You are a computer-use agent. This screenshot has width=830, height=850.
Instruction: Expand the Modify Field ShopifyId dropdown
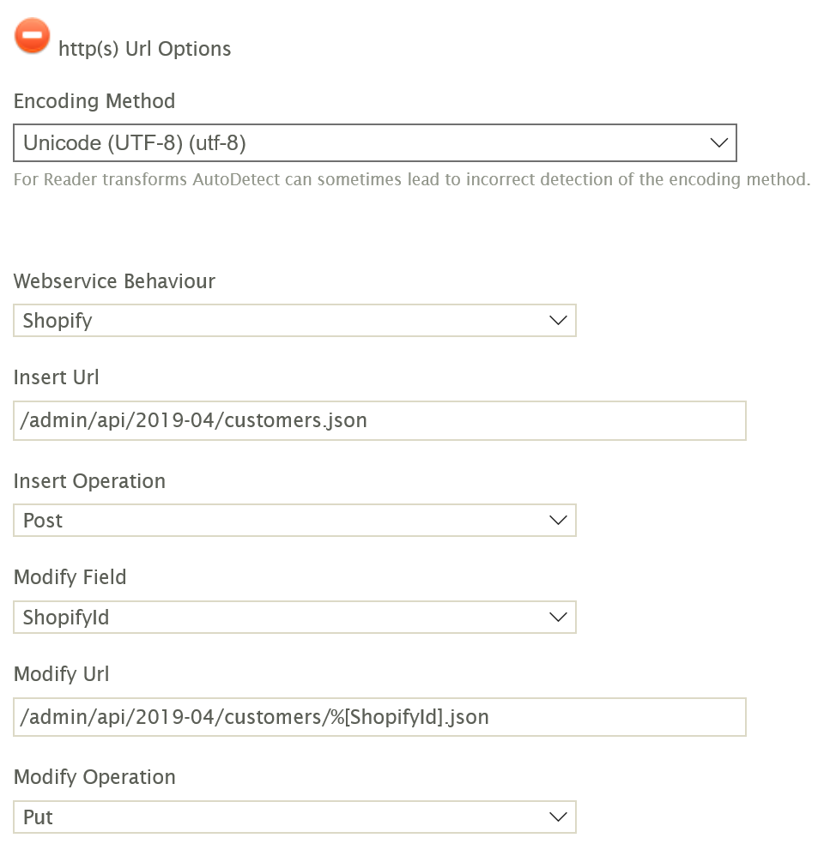(294, 618)
